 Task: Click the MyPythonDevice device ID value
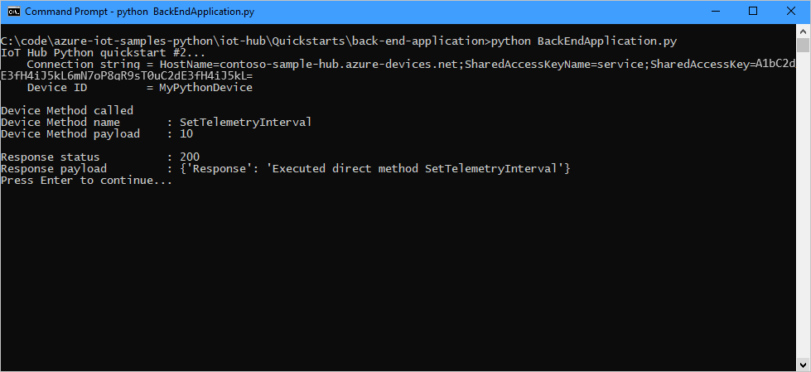tap(205, 87)
